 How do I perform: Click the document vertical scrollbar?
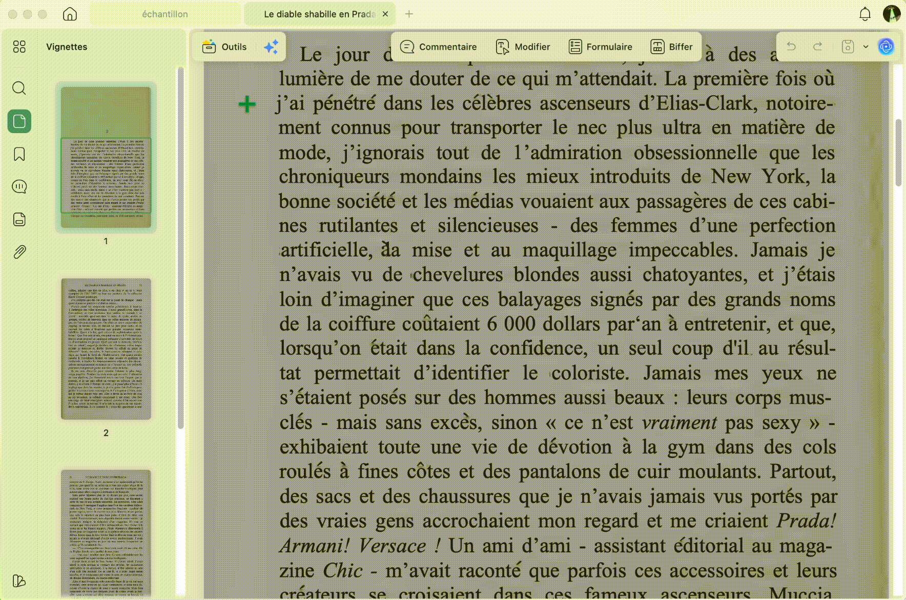pyautogui.click(x=898, y=153)
